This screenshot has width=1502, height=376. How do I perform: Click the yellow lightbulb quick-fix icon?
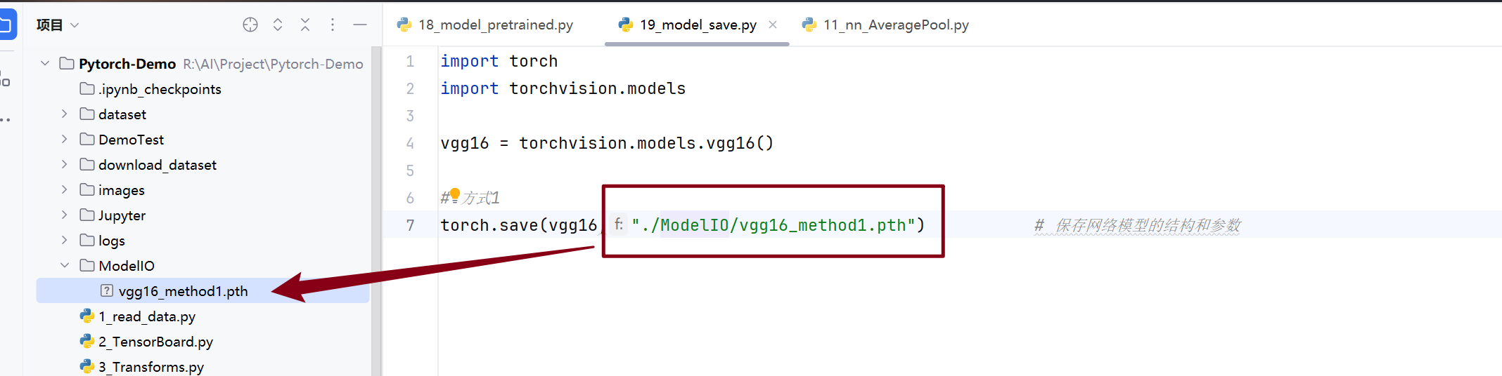(455, 194)
